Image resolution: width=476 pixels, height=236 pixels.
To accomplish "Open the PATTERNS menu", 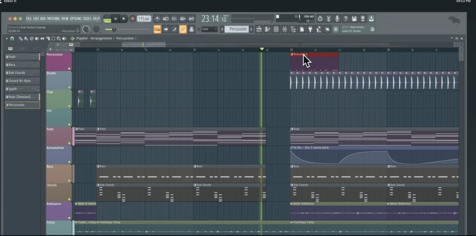I will coord(53,19).
